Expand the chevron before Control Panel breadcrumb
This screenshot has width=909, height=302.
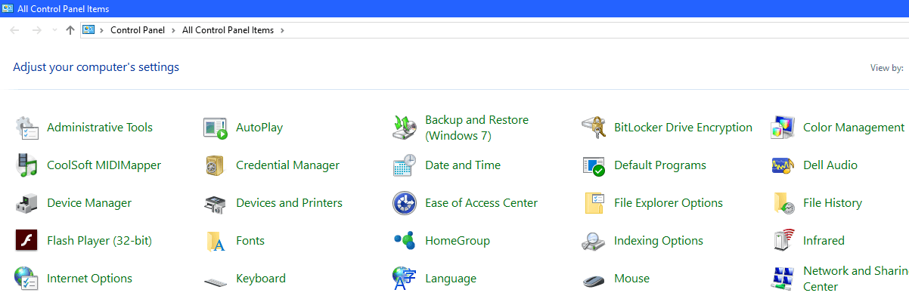[x=101, y=30]
